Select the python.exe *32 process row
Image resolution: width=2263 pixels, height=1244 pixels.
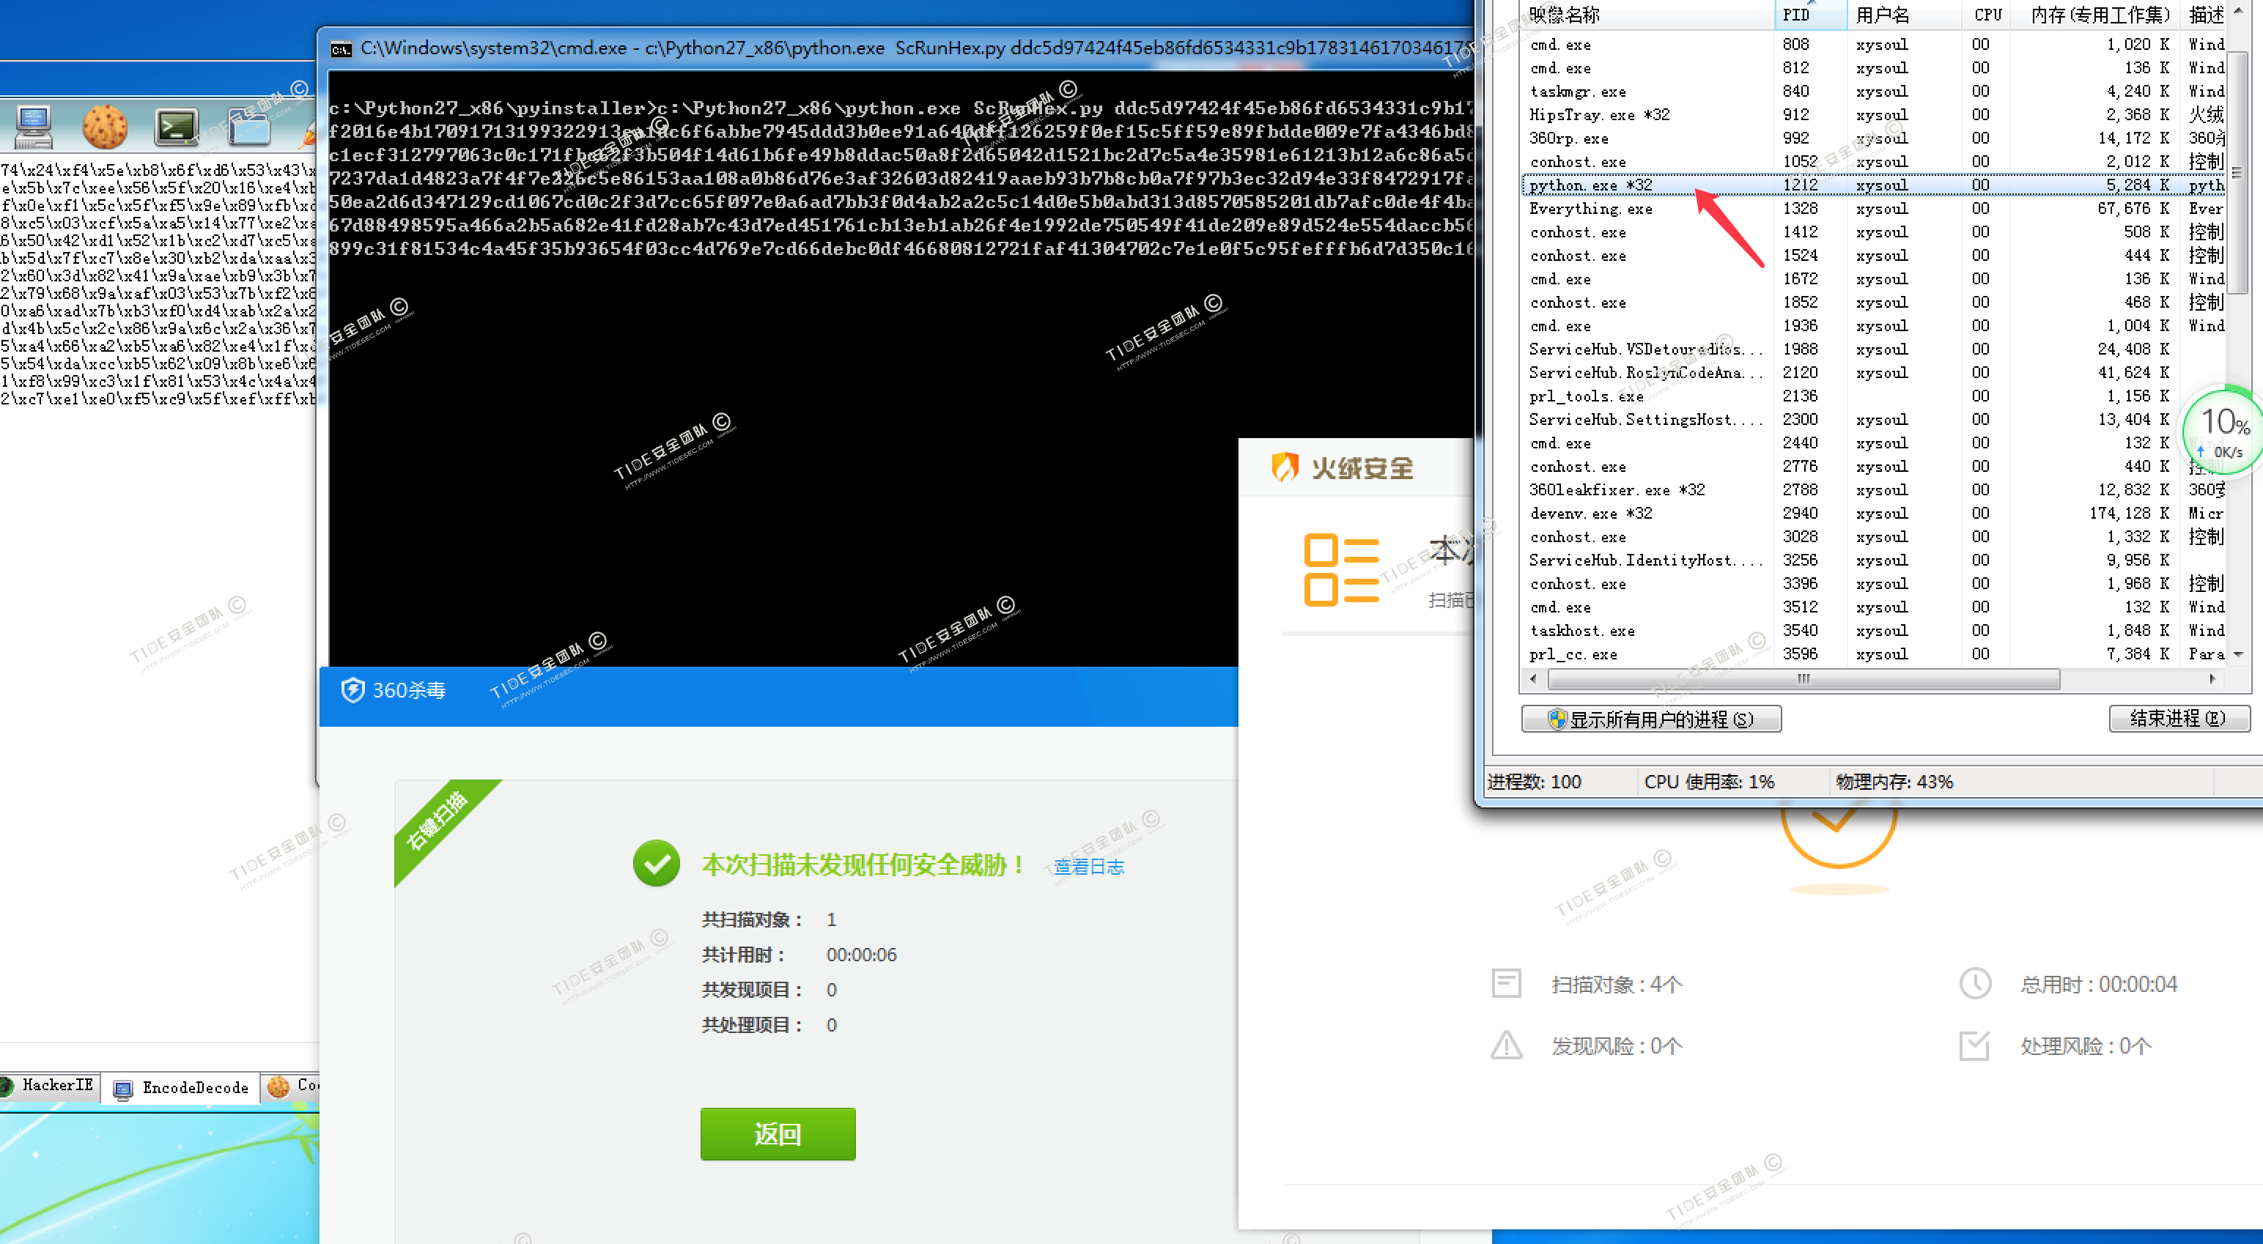[x=1590, y=185]
